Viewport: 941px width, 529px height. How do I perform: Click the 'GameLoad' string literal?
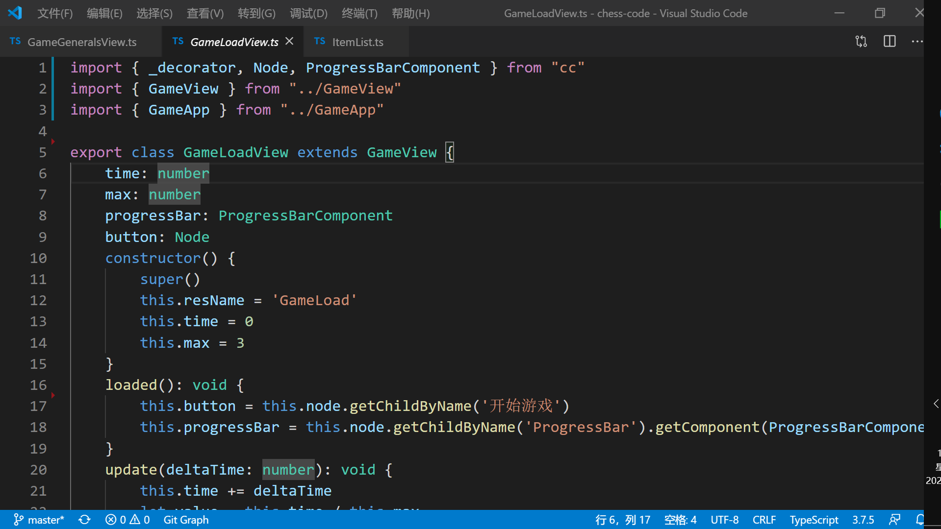click(x=314, y=300)
